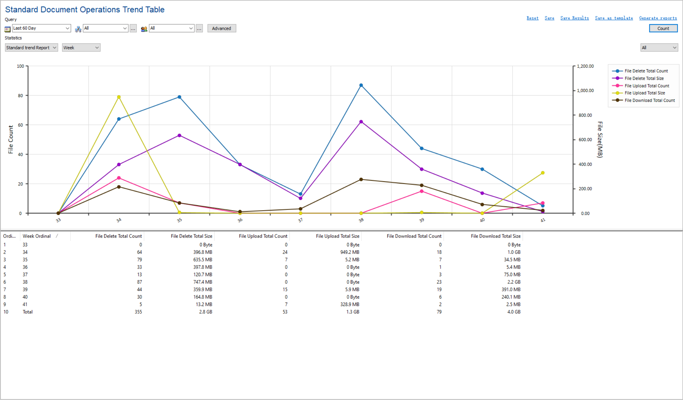Image resolution: width=683 pixels, height=400 pixels.
Task: Click File Upload Total Size legend marker
Action: (617, 93)
